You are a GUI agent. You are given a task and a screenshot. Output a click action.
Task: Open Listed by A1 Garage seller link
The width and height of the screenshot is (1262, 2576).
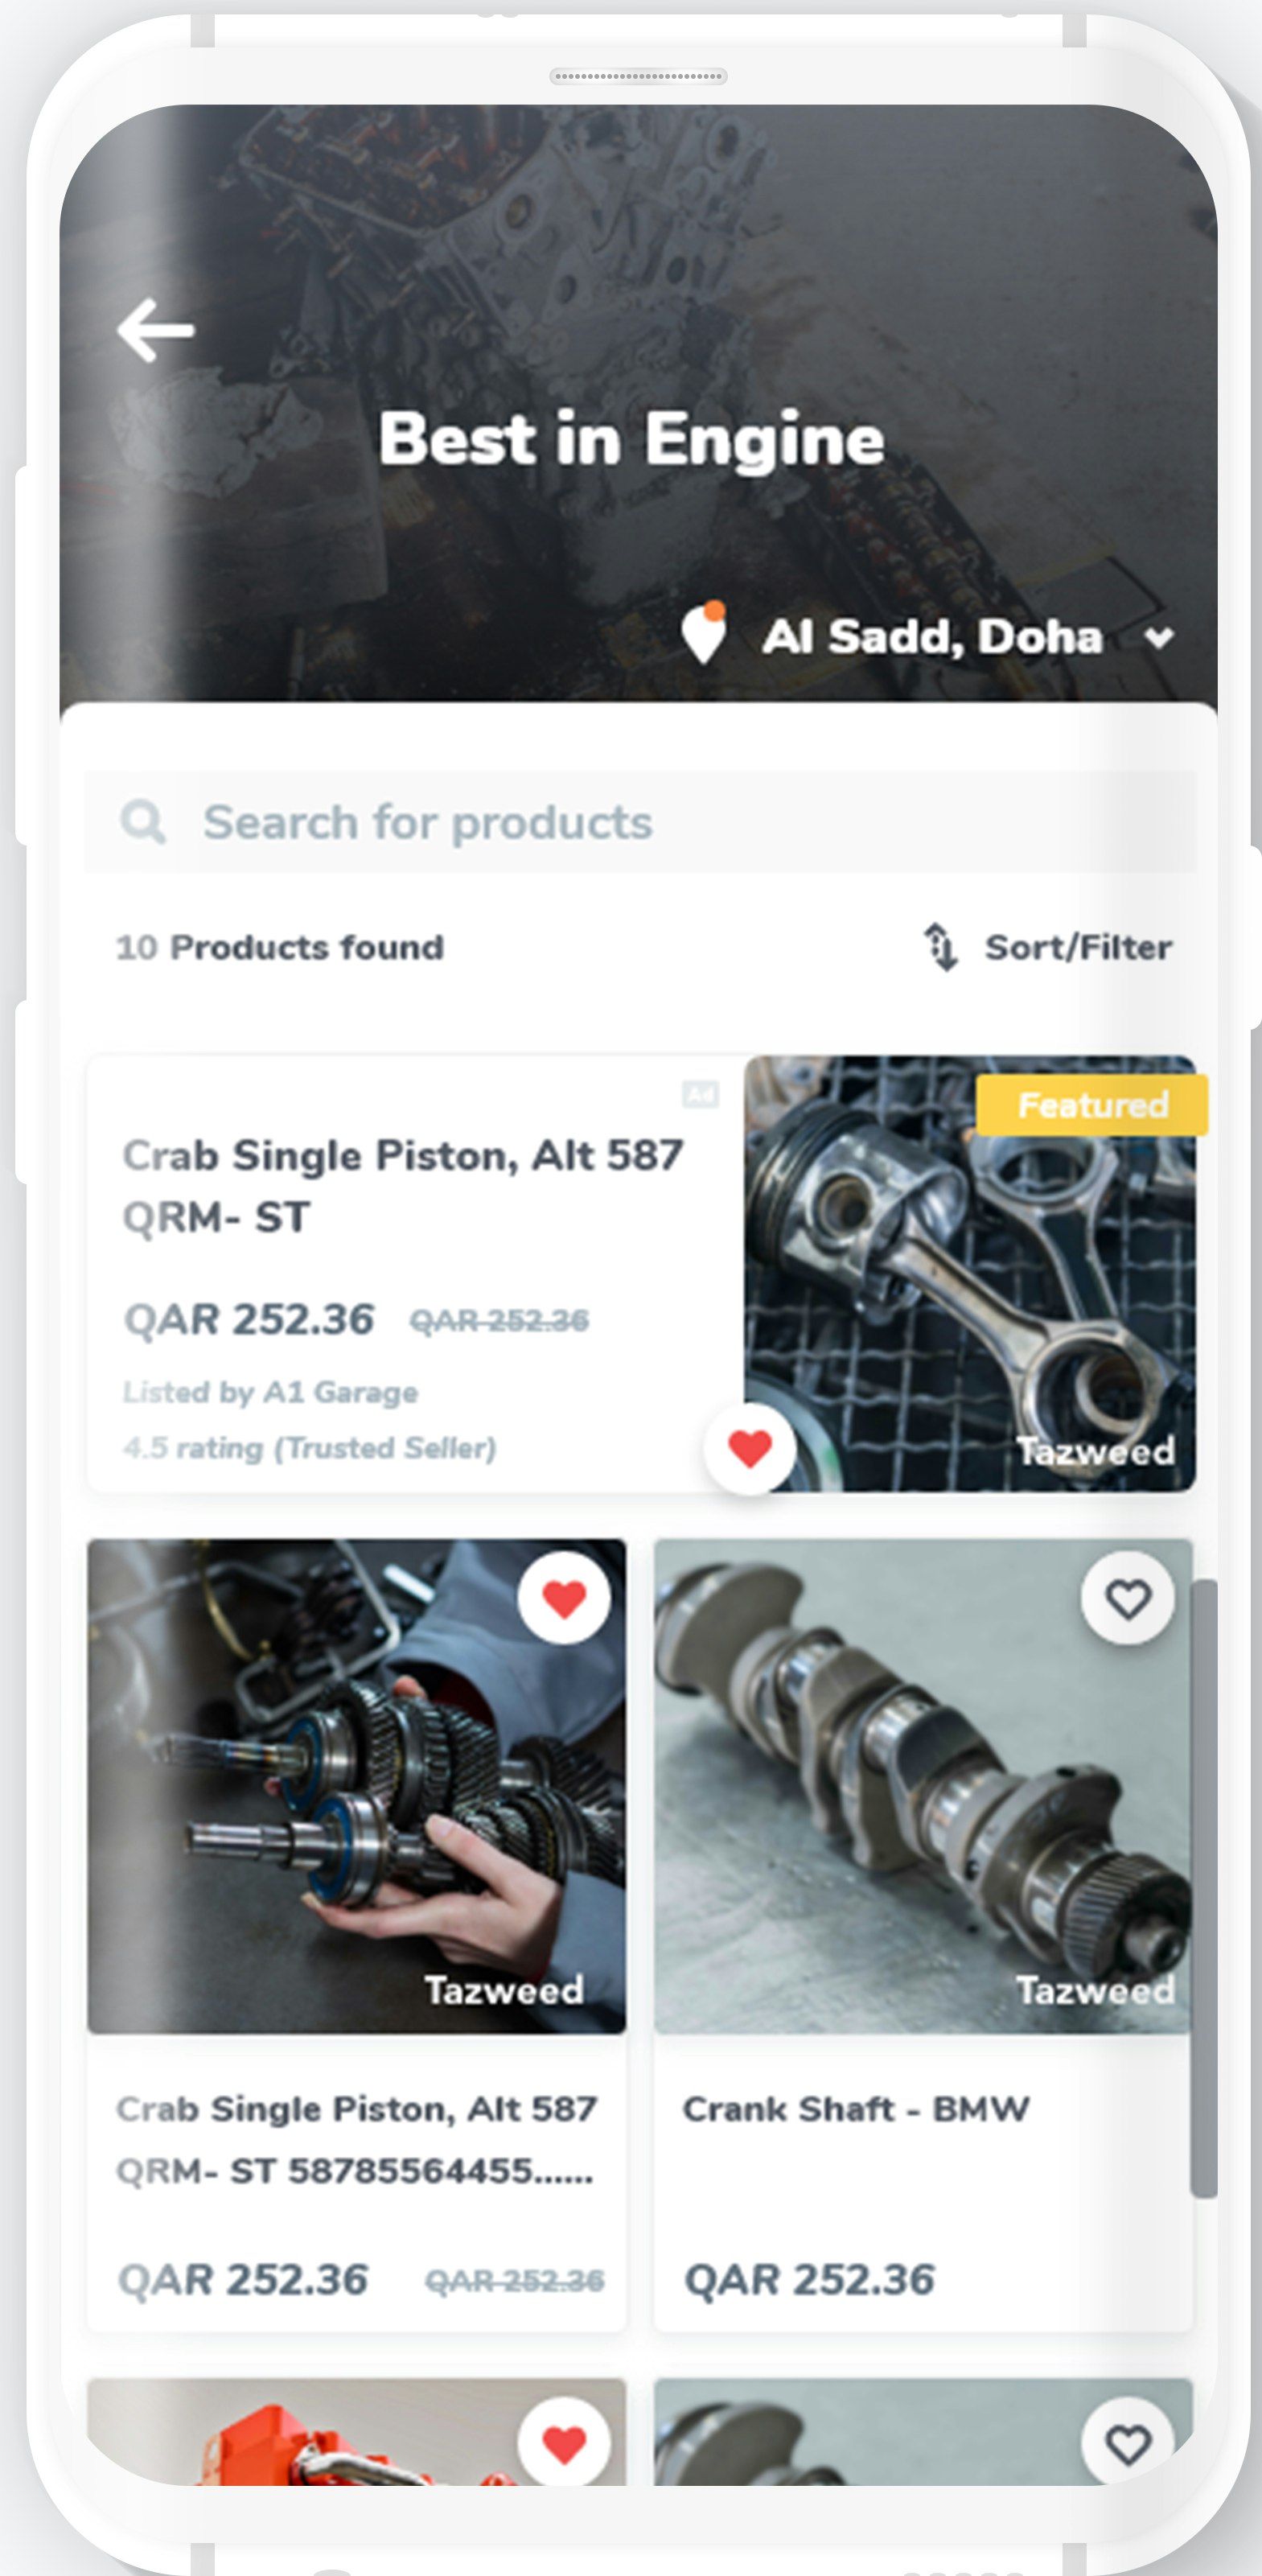coord(270,1392)
